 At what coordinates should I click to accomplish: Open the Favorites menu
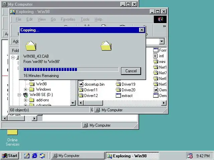click(x=68, y=19)
